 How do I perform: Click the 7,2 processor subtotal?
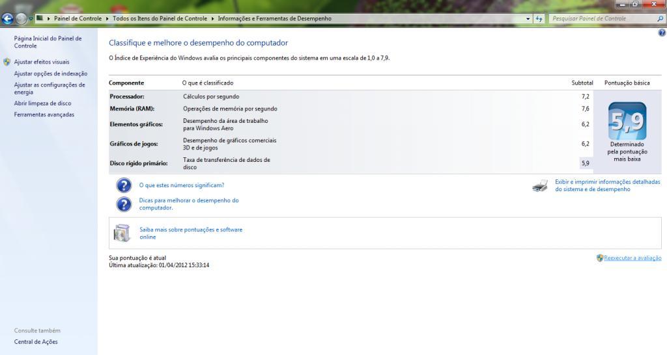[x=586, y=97]
